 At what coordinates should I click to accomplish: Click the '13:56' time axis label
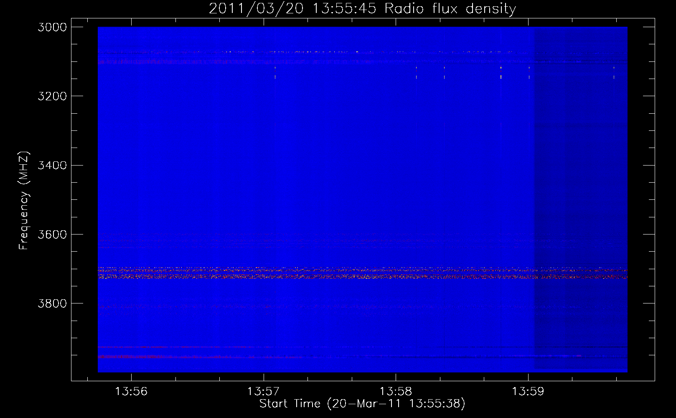131,392
